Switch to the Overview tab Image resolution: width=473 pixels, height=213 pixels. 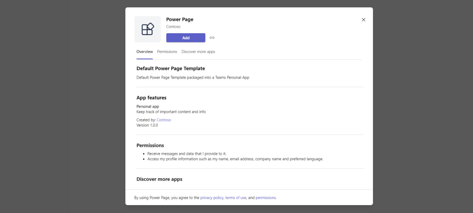pos(144,52)
